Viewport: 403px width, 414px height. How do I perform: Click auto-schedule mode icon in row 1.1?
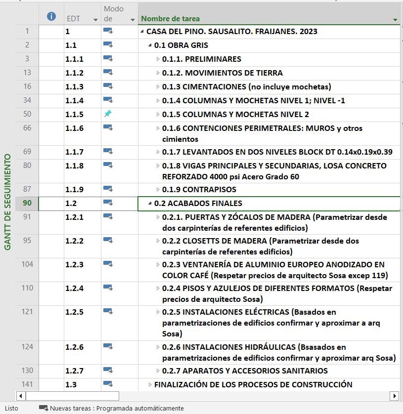[x=108, y=44]
